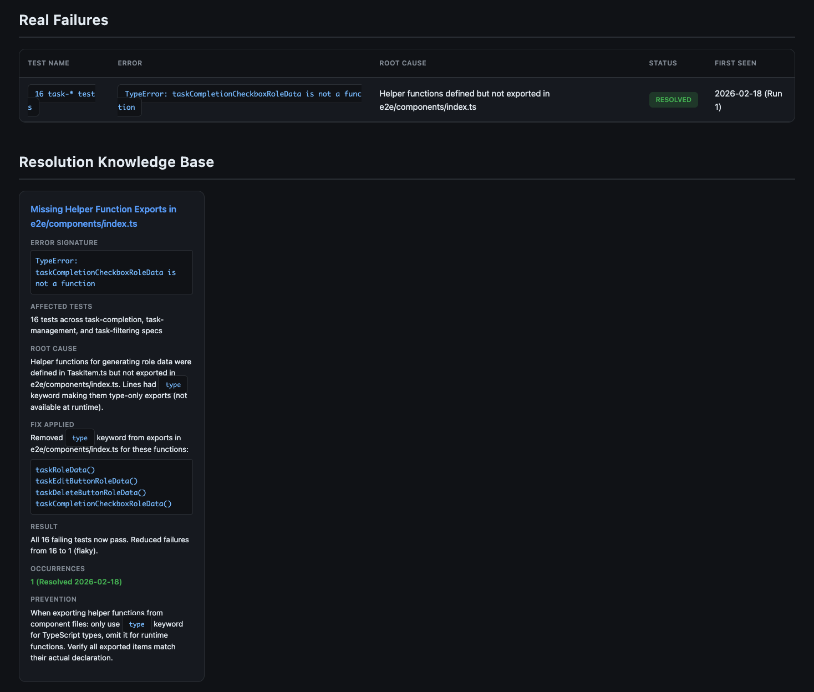Viewport: 814px width, 692px height.
Task: Click the 'type' chip in Prevention section
Action: point(136,624)
